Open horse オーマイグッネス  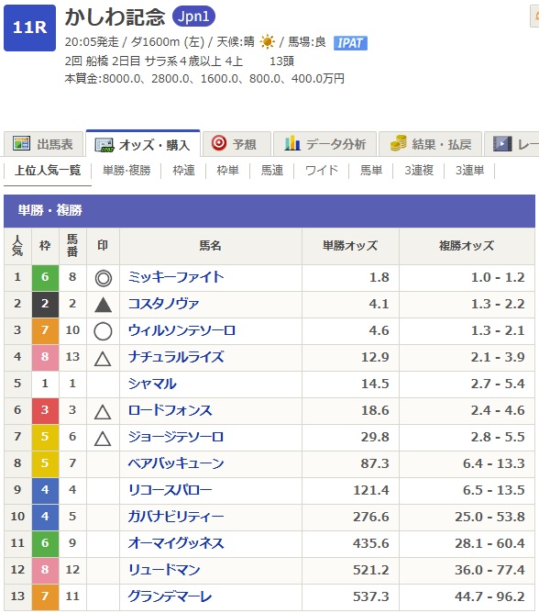tap(176, 543)
